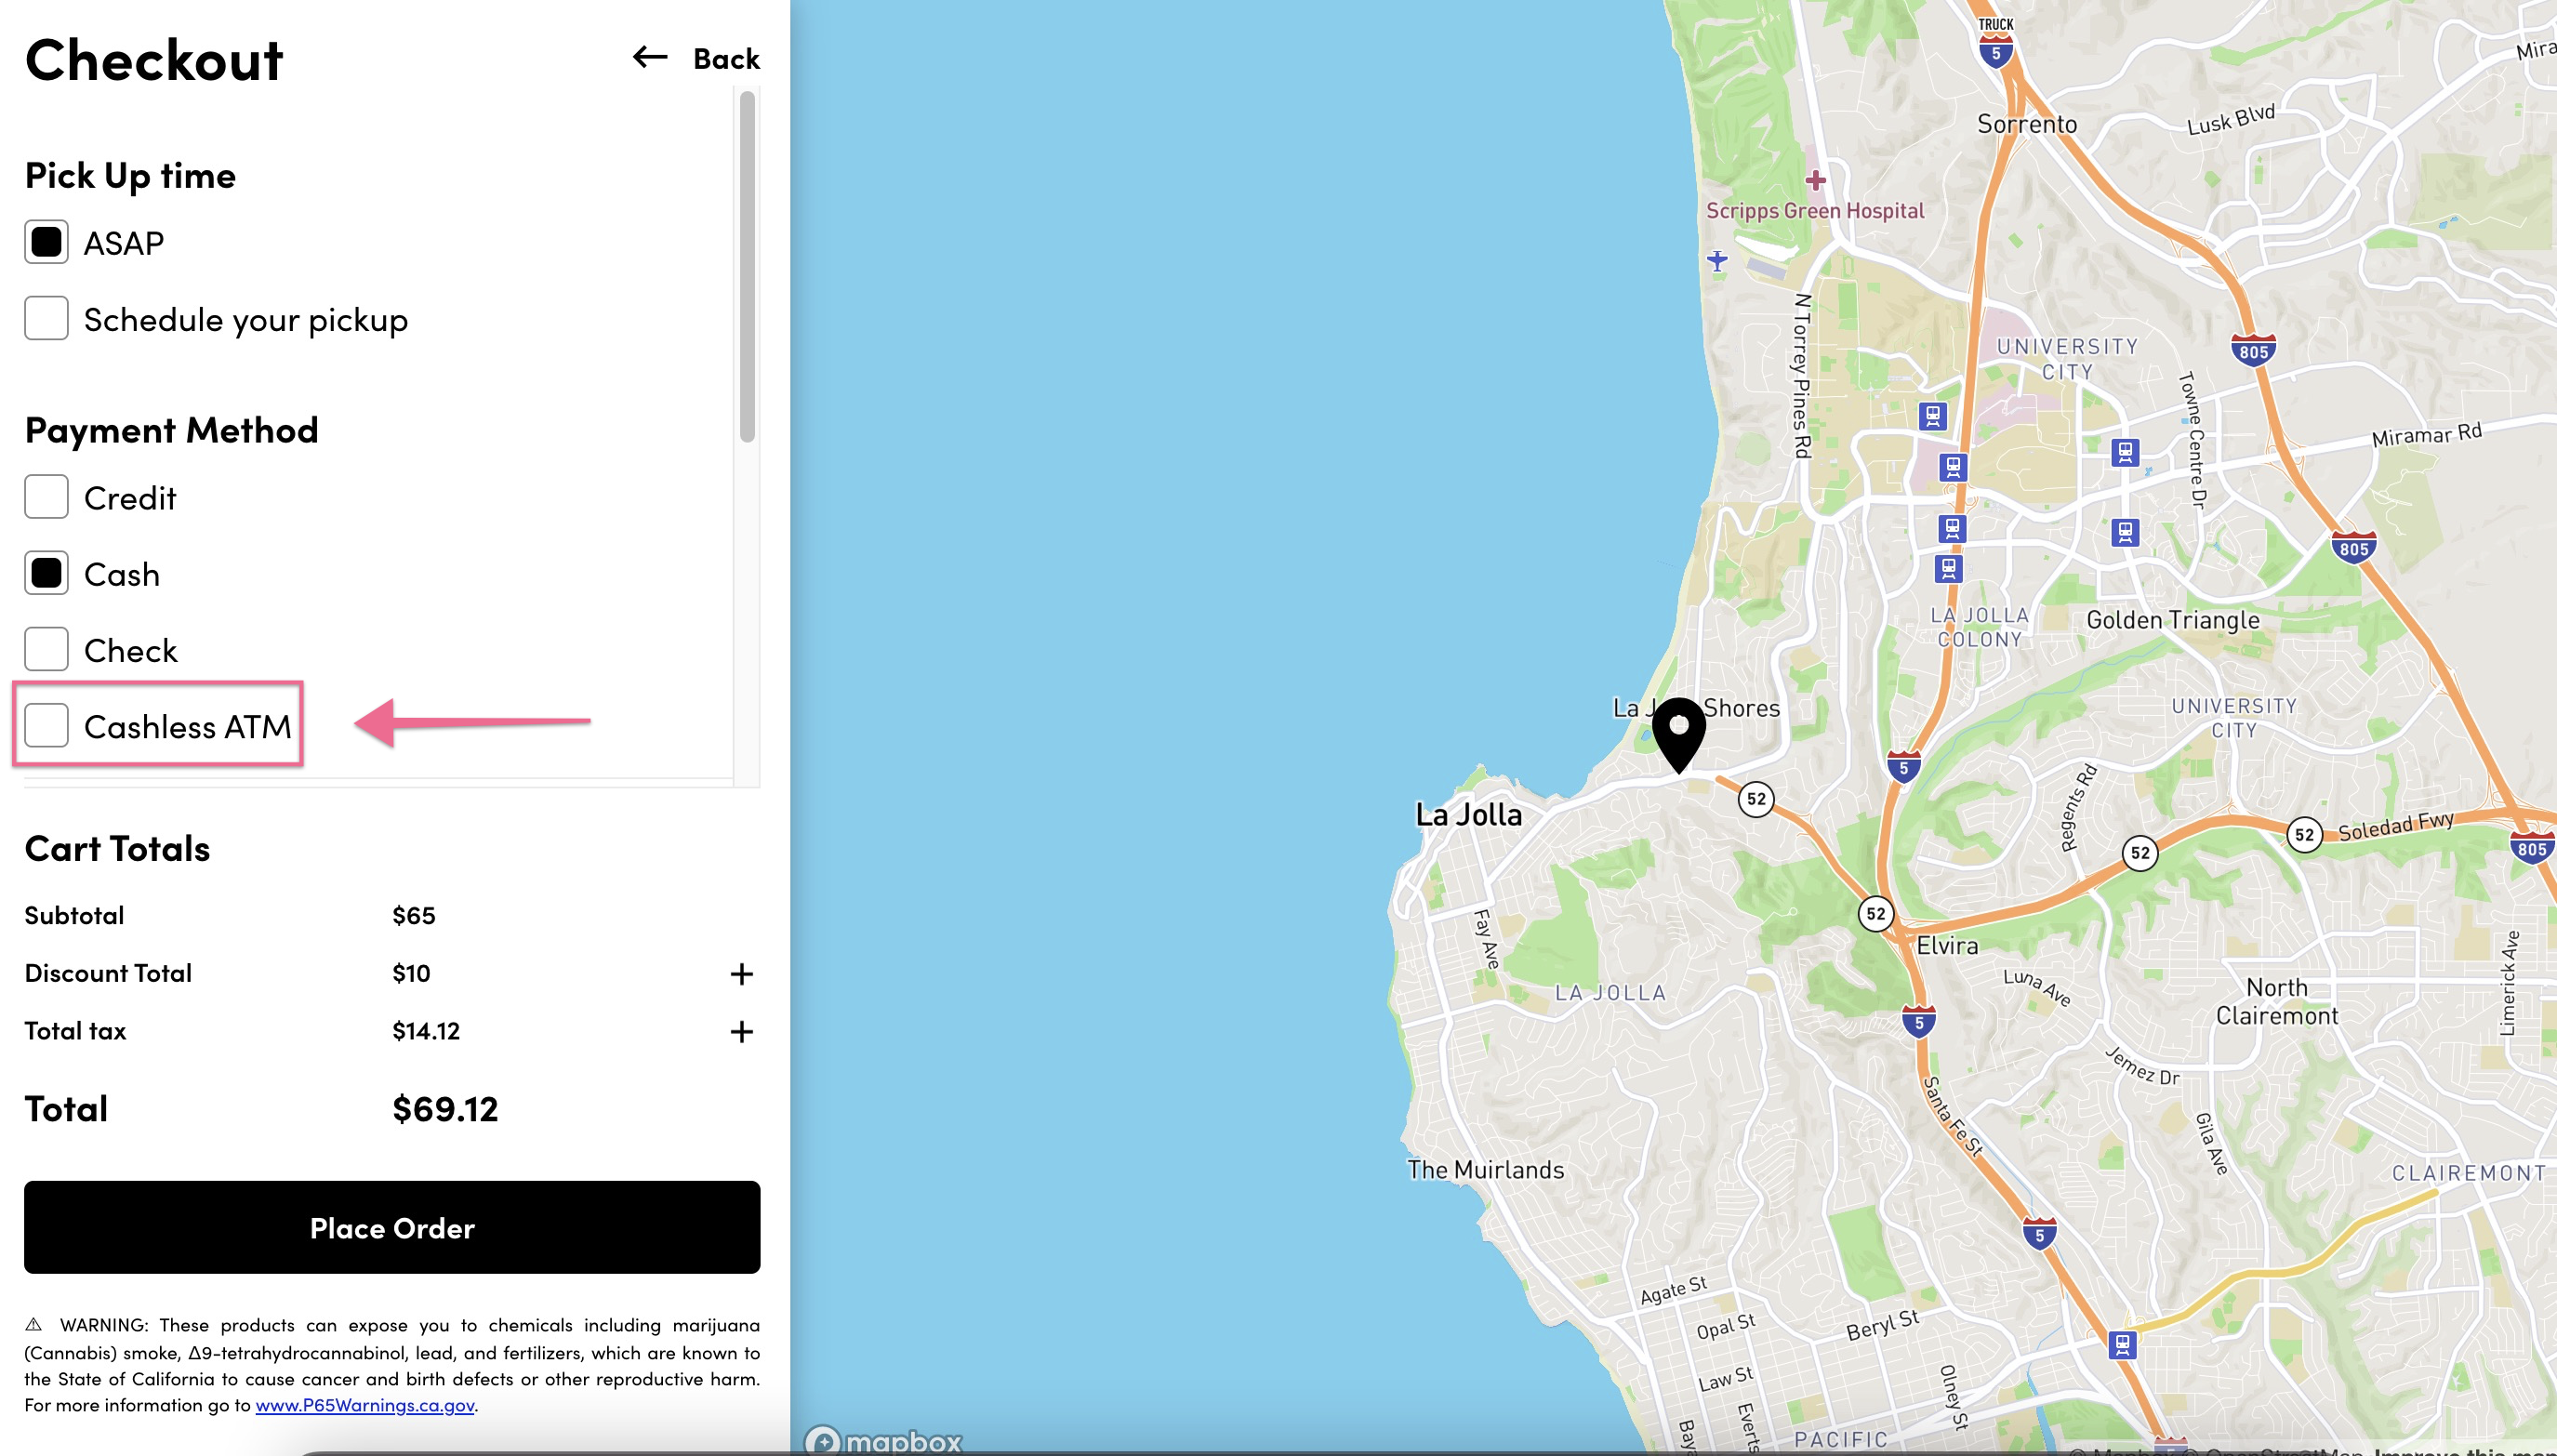Image resolution: width=2557 pixels, height=1456 pixels.
Task: Check Schedule your pickup option
Action: tap(46, 319)
